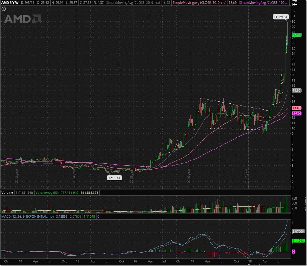Click the 3.18856 MACD value
The height and width of the screenshot is (266, 307).
pos(62,217)
